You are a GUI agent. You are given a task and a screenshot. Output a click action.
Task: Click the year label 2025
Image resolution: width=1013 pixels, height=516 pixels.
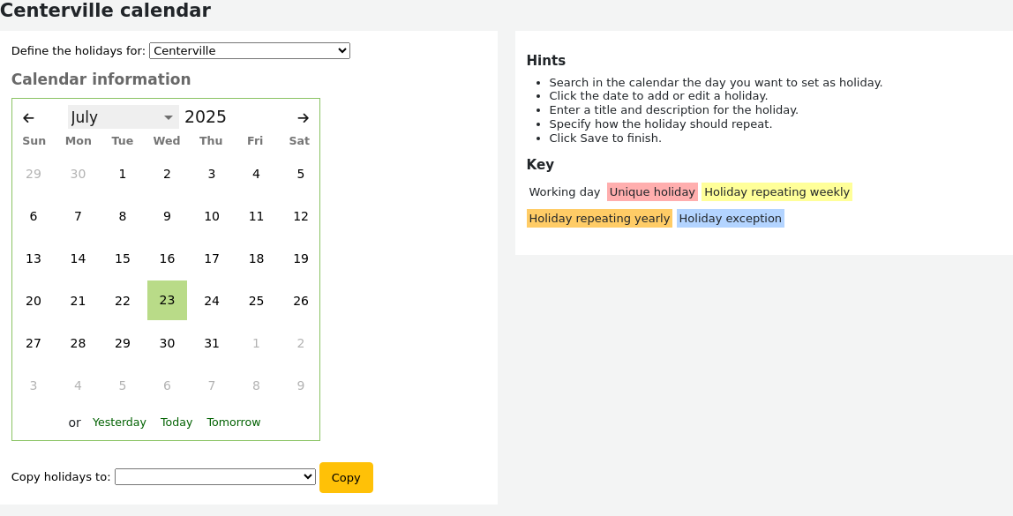206,116
